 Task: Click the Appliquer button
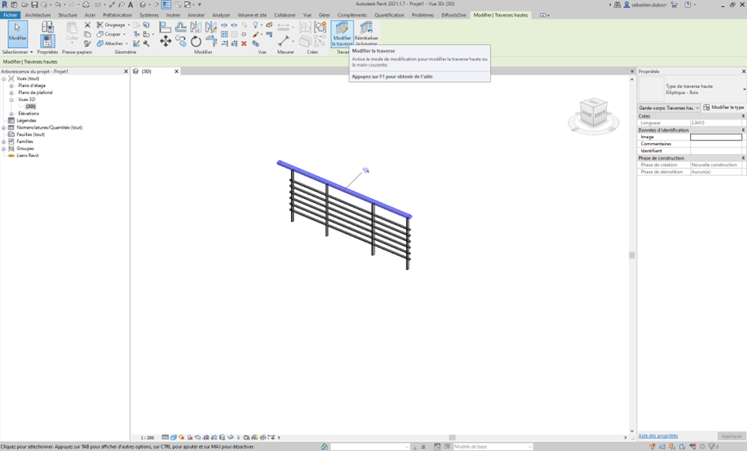[731, 436]
